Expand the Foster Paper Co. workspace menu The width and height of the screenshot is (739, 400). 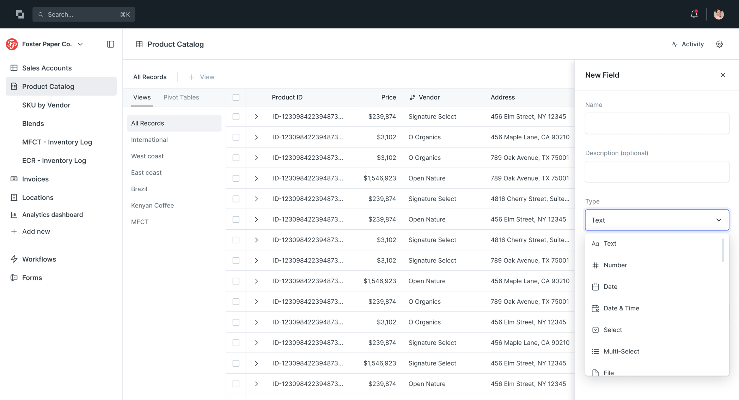tap(80, 44)
